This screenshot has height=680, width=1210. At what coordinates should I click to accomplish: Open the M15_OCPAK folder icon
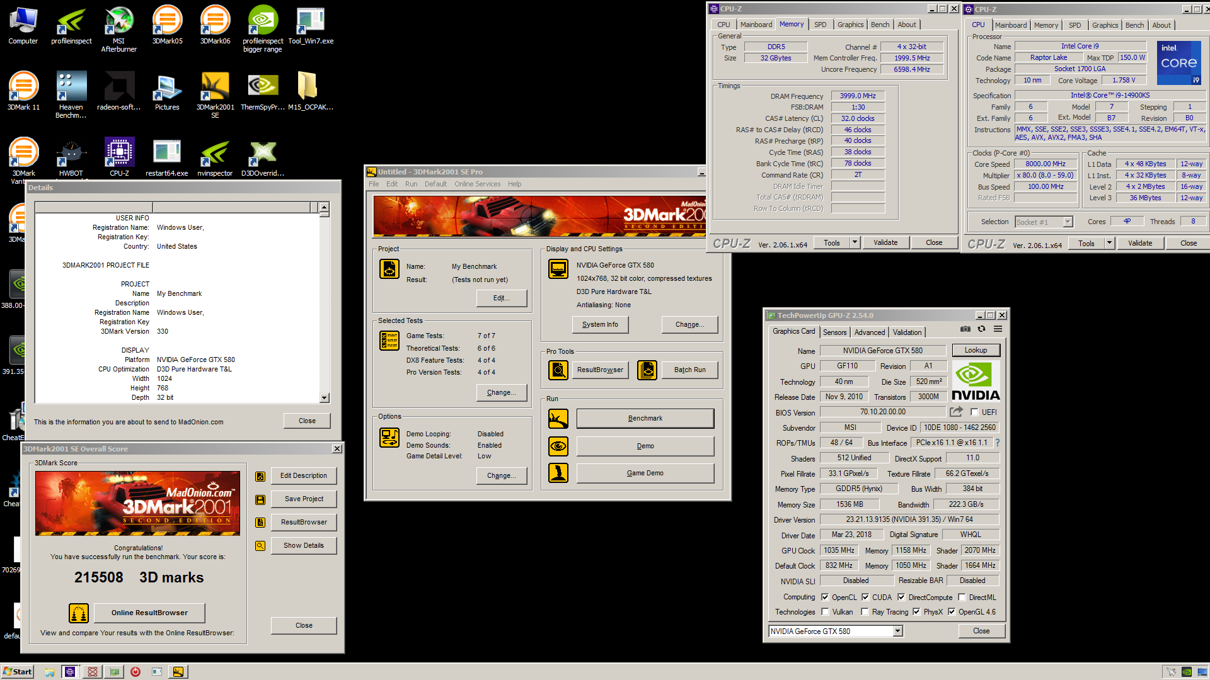(311, 91)
